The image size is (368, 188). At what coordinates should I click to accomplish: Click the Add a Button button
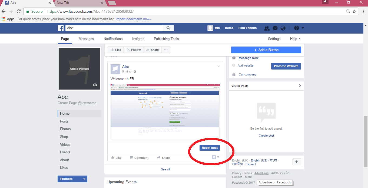tap(266, 50)
